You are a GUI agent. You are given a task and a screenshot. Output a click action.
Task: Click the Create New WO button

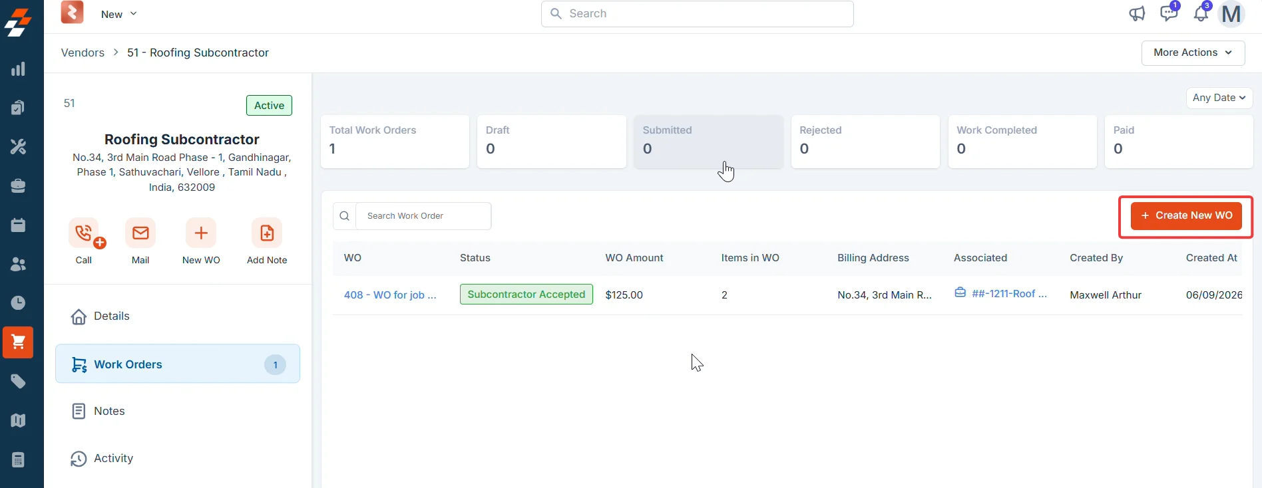(x=1186, y=216)
